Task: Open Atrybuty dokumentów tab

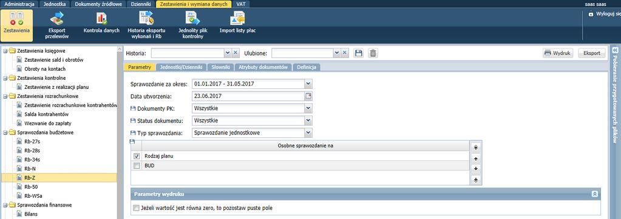Action: pyautogui.click(x=263, y=68)
